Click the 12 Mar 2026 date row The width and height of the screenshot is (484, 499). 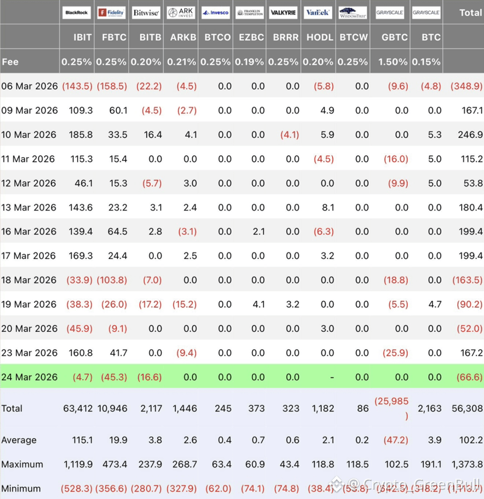(x=29, y=183)
